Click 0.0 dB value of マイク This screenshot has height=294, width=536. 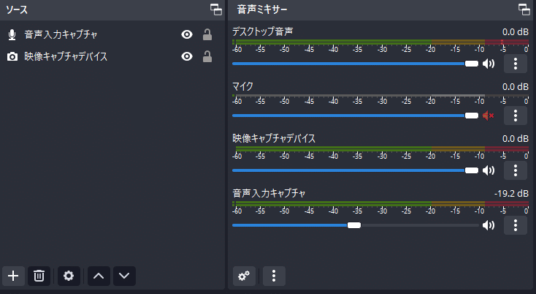click(x=515, y=87)
